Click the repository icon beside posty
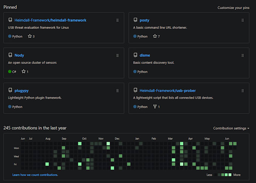The height and width of the screenshot is (183, 256). click(136, 20)
